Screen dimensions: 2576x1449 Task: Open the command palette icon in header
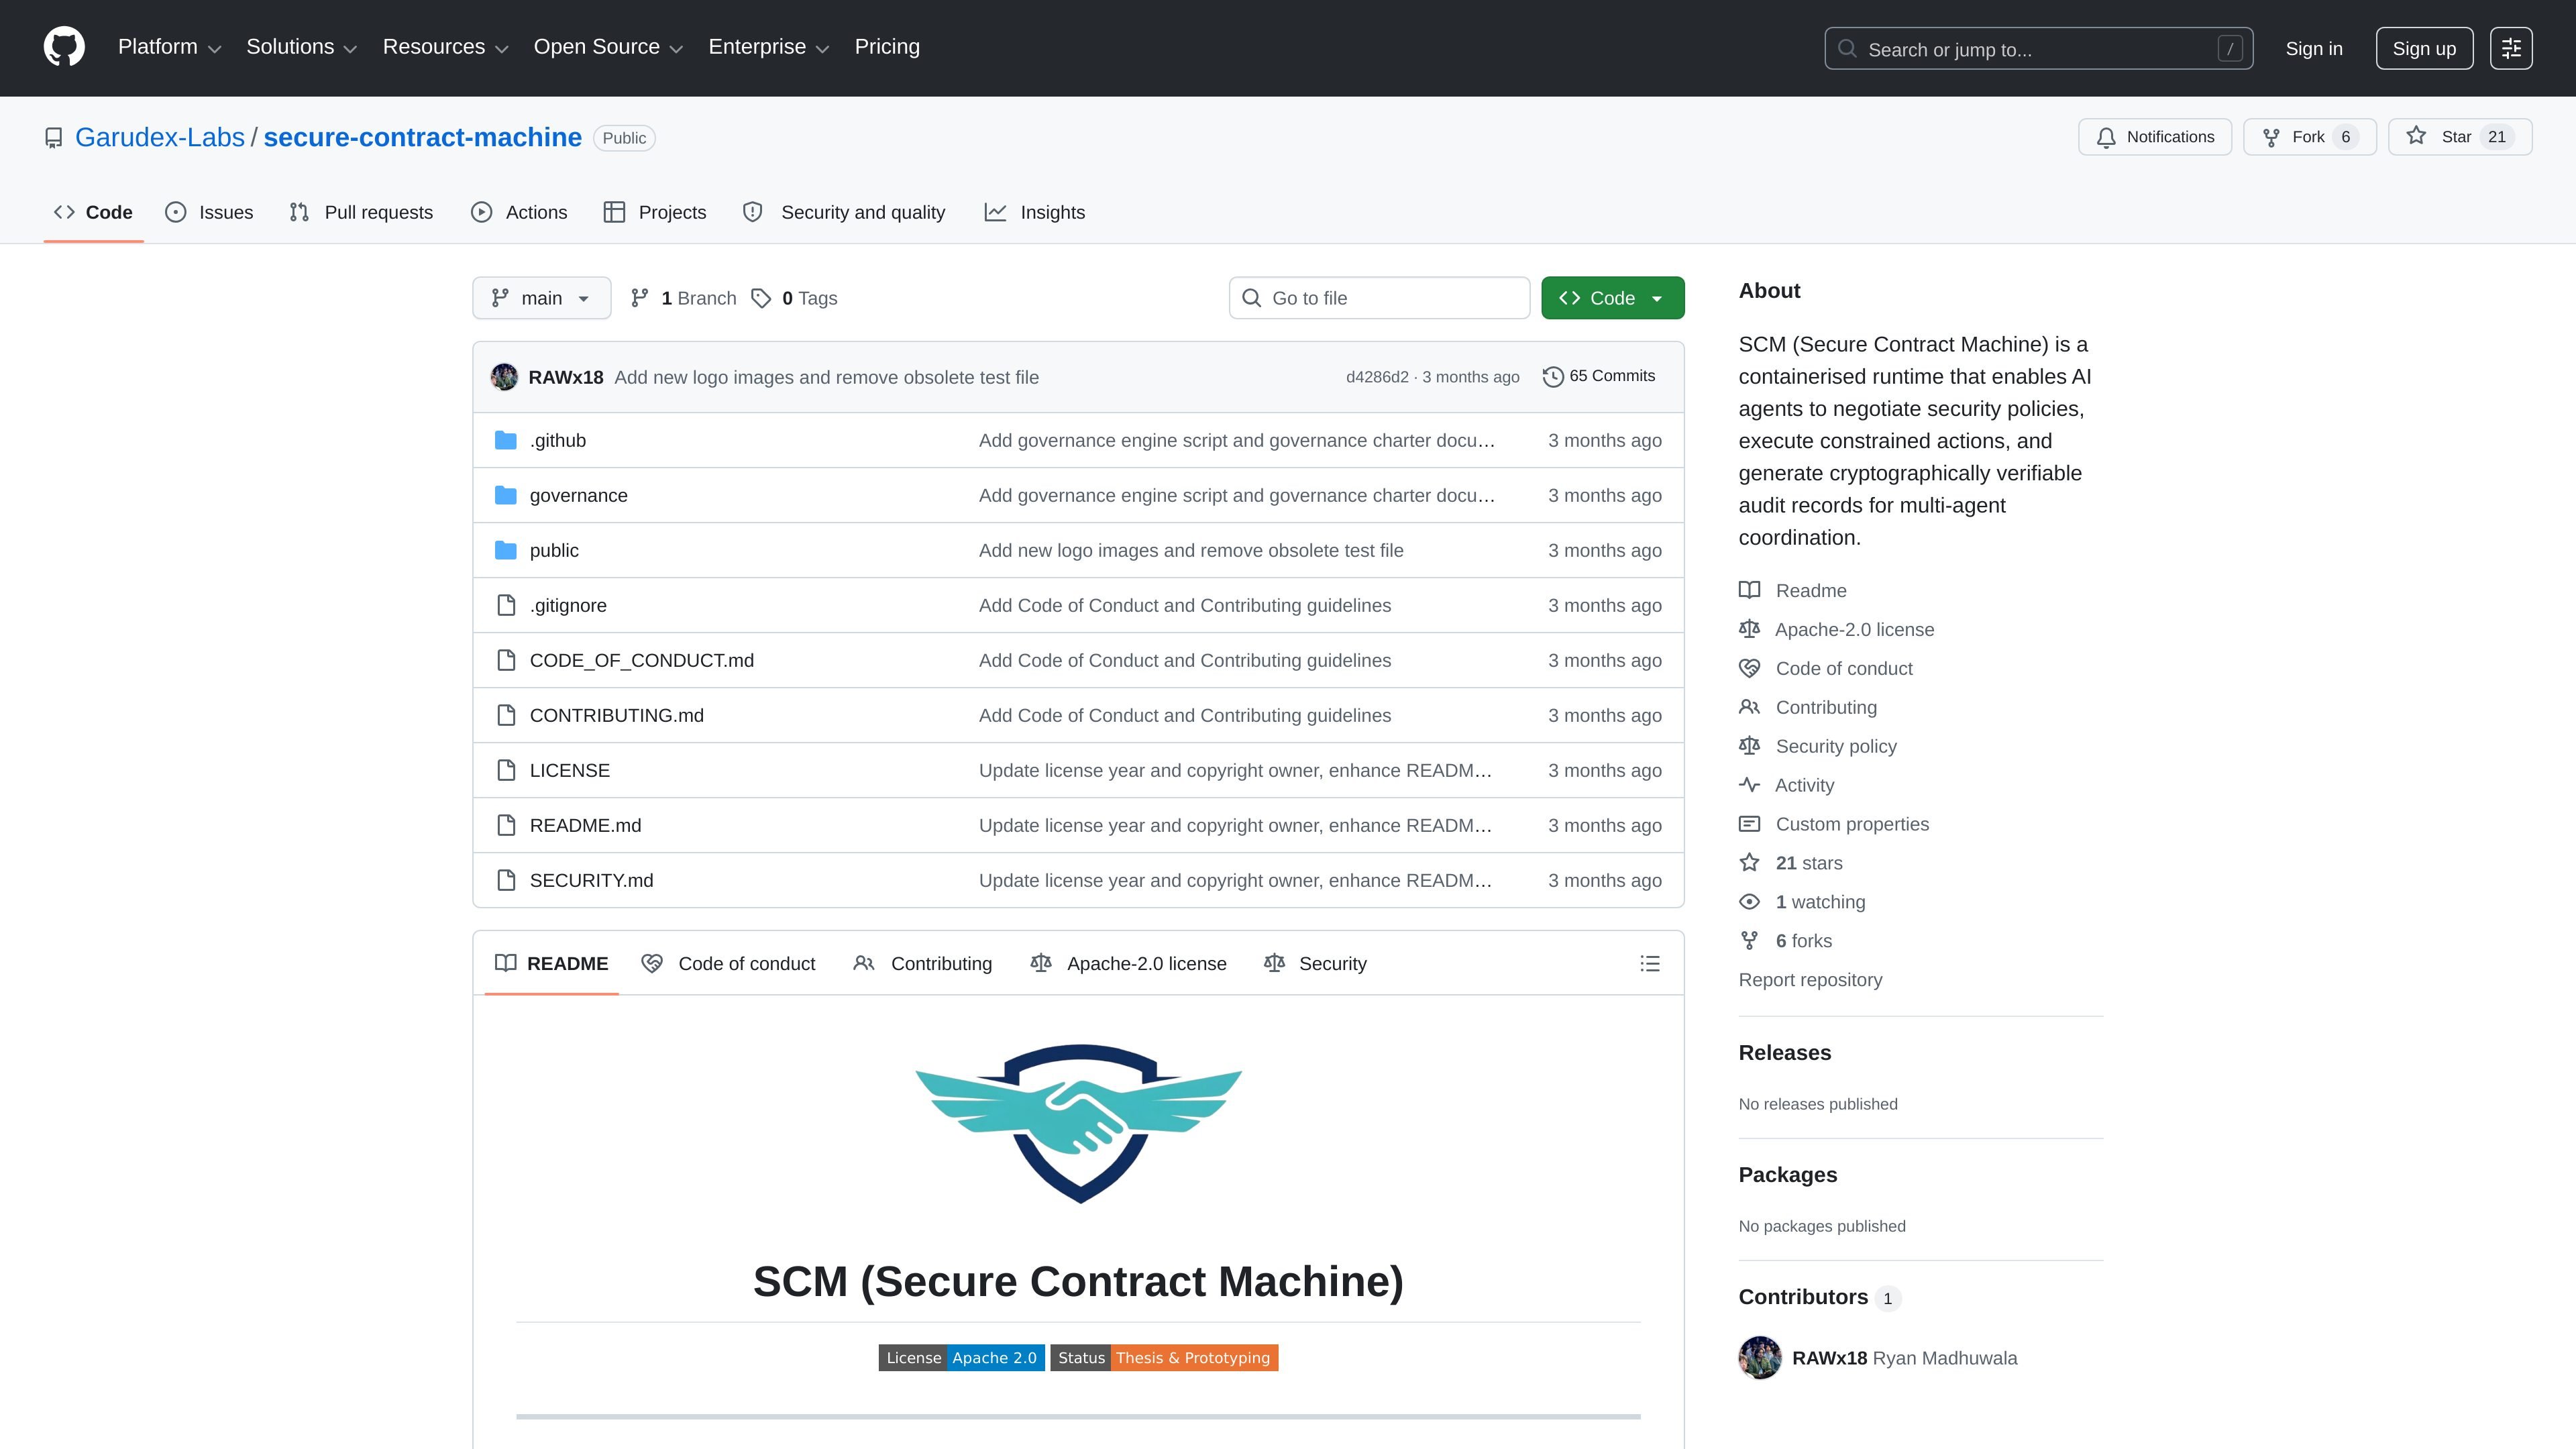[x=2511, y=48]
